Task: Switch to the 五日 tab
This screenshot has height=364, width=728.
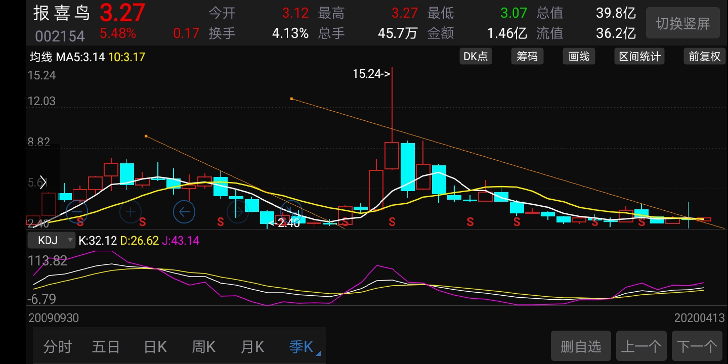Action: coord(106,347)
